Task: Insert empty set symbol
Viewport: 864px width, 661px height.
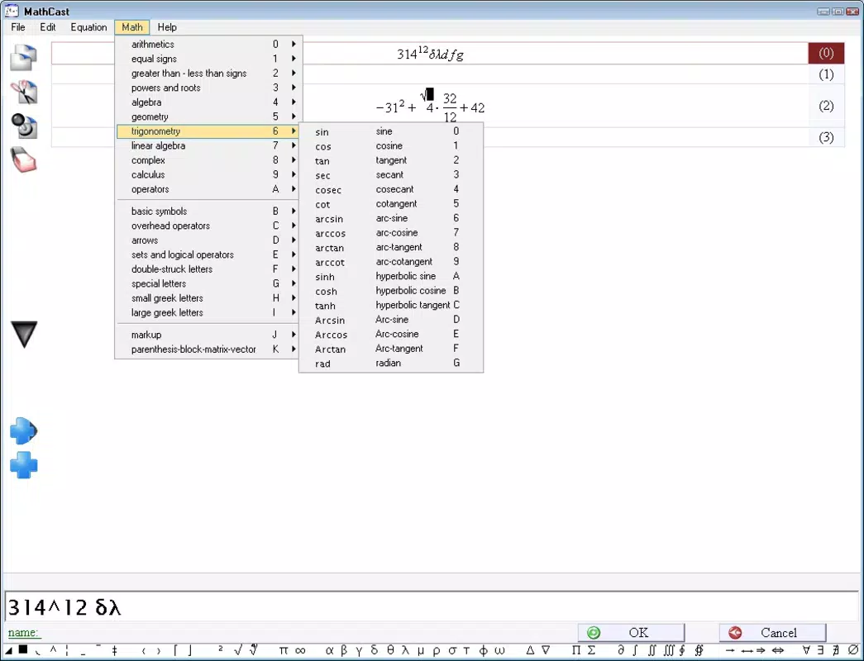Action: 852,650
